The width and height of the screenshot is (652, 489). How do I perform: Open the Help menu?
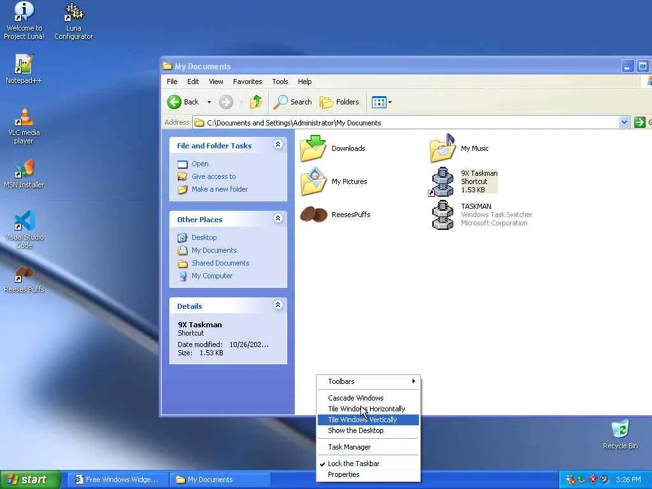304,81
